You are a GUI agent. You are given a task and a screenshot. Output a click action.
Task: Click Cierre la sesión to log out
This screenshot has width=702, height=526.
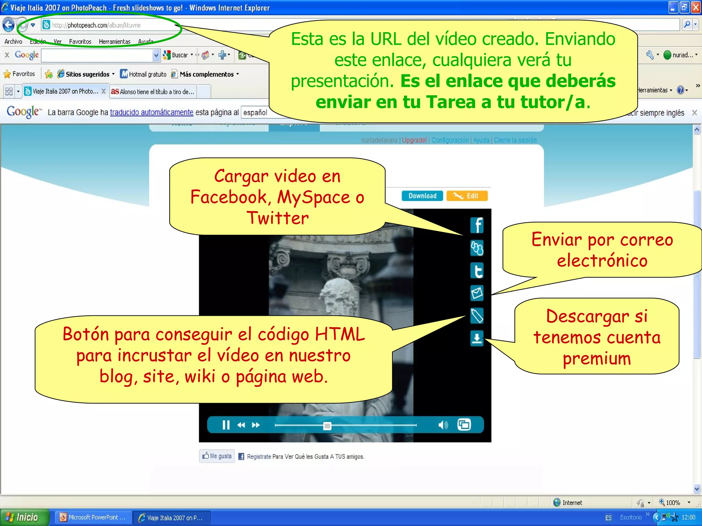515,140
